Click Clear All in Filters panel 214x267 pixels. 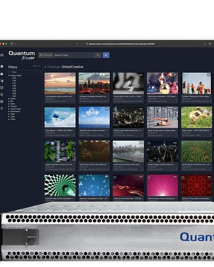pos(37,66)
